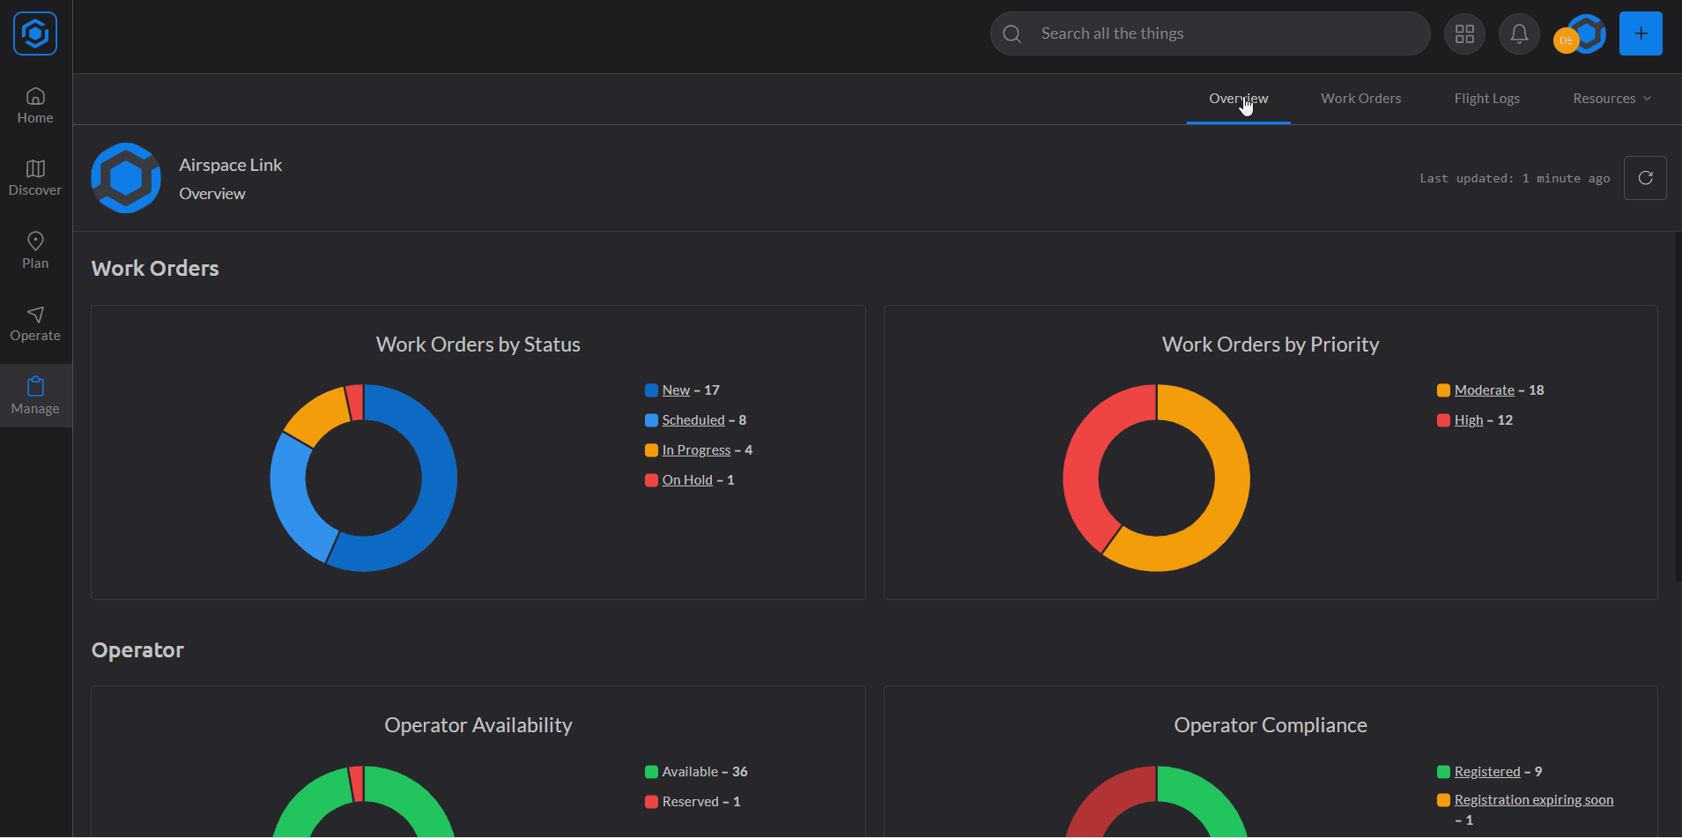Viewport: 1682px width, 838px height.
Task: Click the blue plus create button
Action: (x=1641, y=33)
